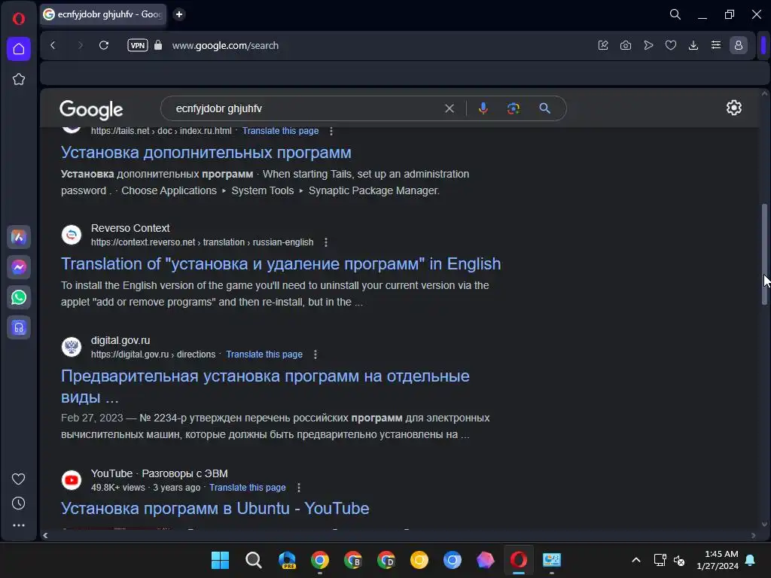Click the vertical page scrollbar thumb

[x=764, y=254]
